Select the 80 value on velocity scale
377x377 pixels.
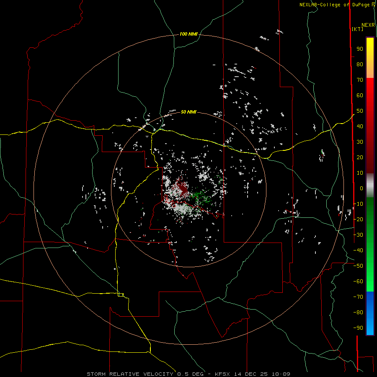(360, 65)
